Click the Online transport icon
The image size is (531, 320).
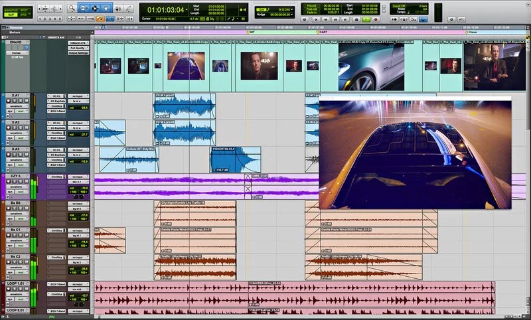305,20
